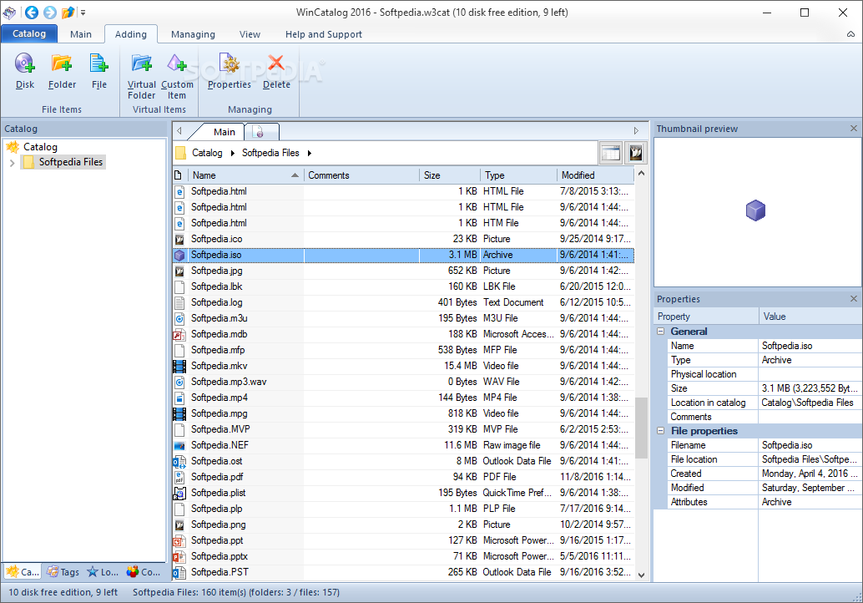Sort by the Name column header
The image size is (863, 603).
coord(246,175)
